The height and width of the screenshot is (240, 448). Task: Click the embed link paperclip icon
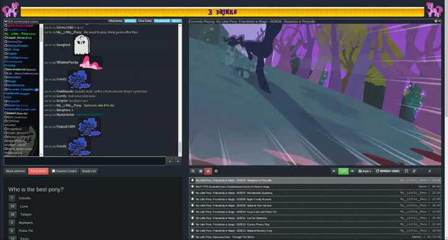[414, 171]
